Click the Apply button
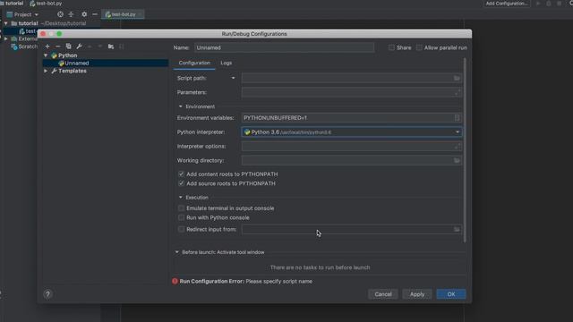Viewport: 573px width, 322px height. point(417,294)
